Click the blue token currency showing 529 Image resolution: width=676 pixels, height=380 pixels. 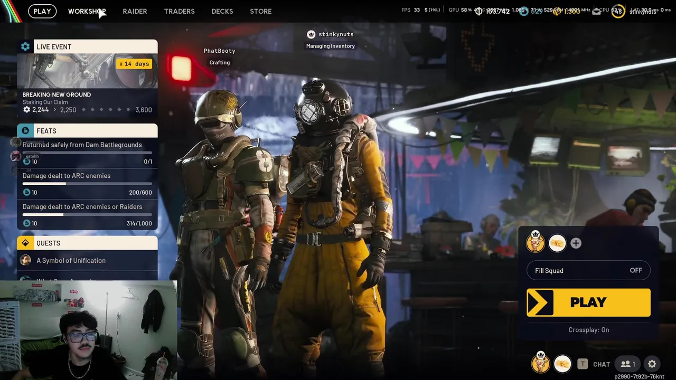[x=523, y=11]
